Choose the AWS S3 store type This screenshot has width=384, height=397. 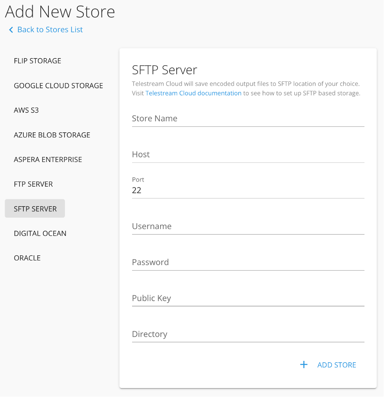coord(26,110)
